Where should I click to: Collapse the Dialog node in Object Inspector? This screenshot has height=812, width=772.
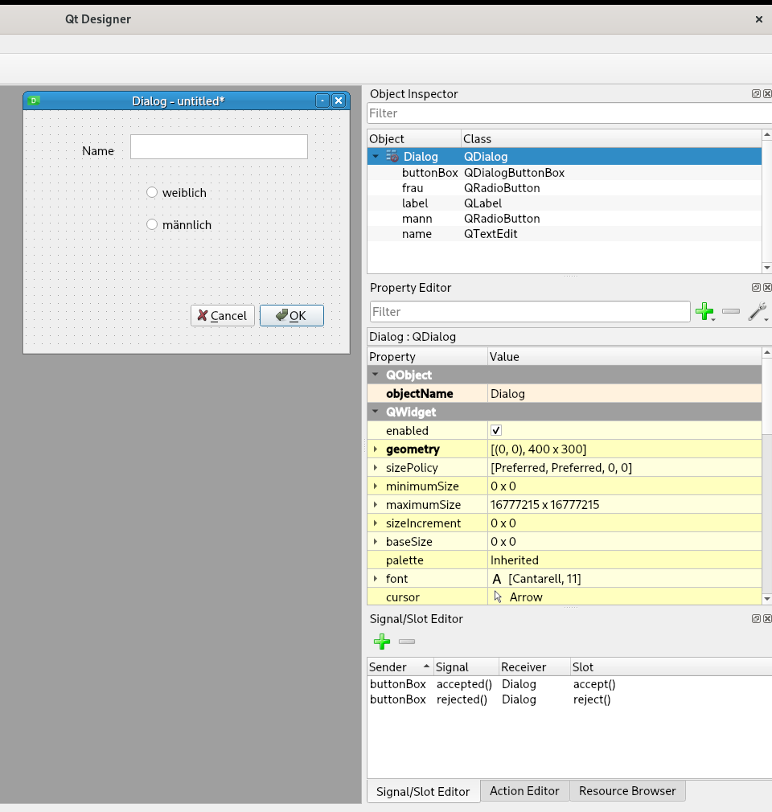[x=376, y=157]
